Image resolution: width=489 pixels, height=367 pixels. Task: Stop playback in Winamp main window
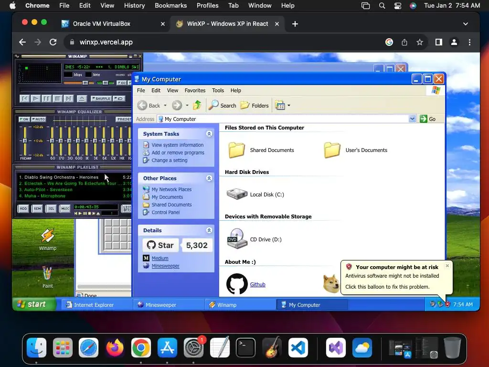[x=57, y=98]
